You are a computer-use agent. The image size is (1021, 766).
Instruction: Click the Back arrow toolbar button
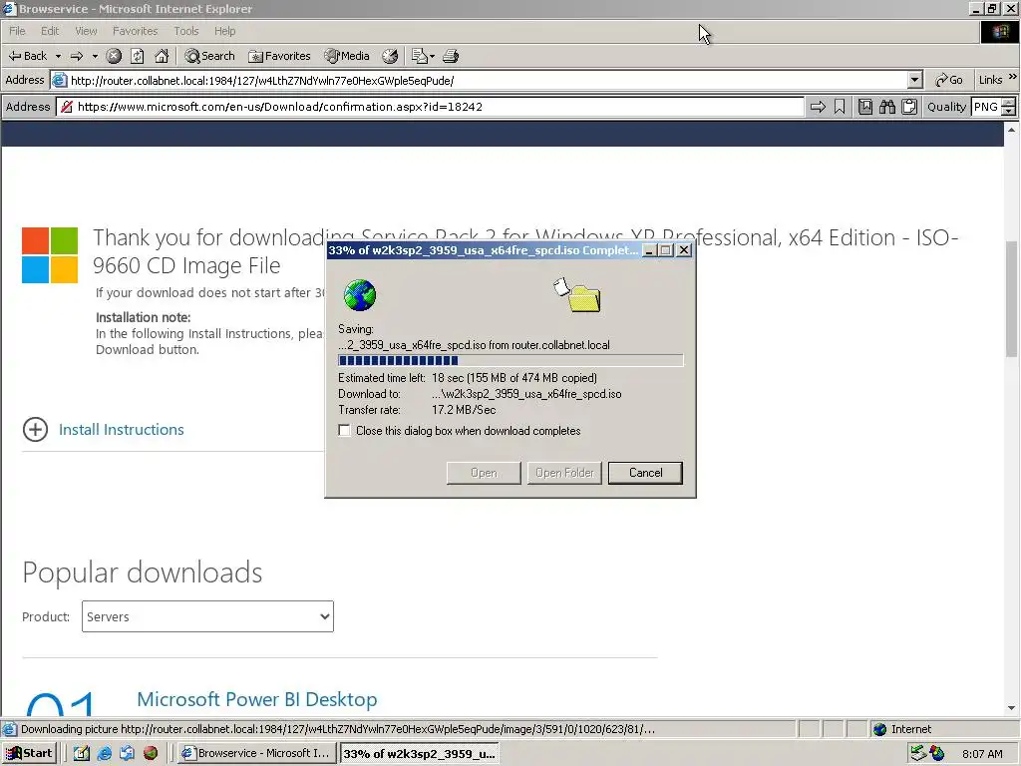coord(27,56)
